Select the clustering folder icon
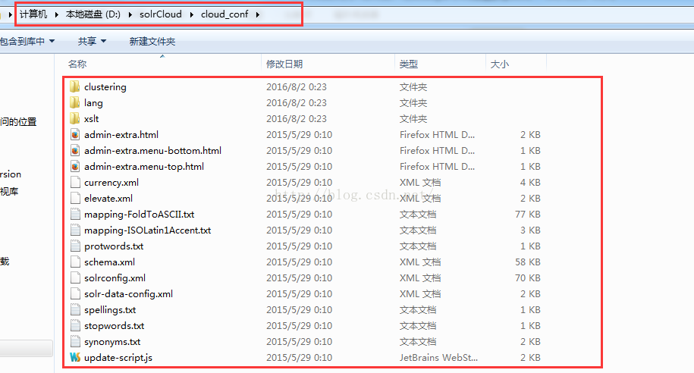This screenshot has width=694, height=373. [75, 86]
